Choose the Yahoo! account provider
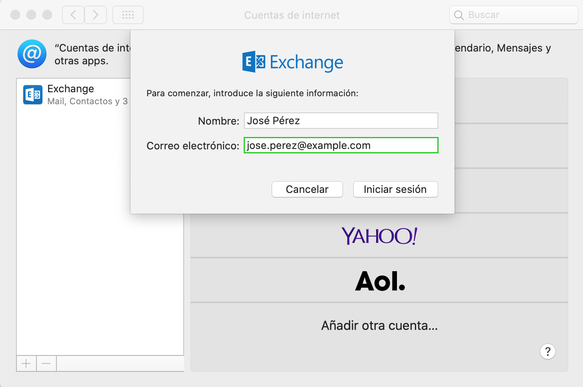 pyautogui.click(x=379, y=236)
